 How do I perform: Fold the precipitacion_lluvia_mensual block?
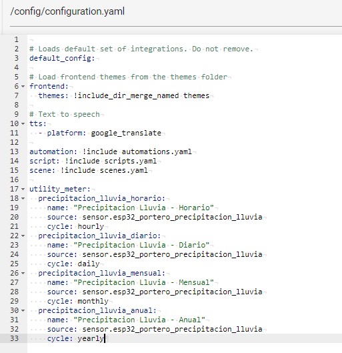pyautogui.click(x=23, y=273)
